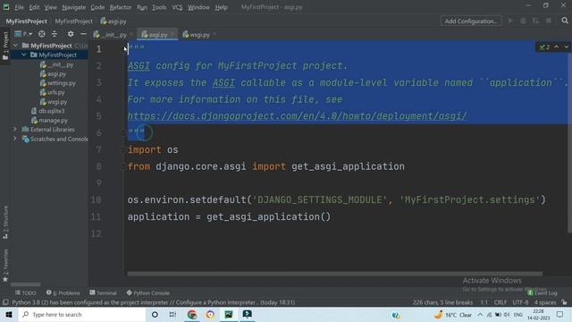Select asgi.py in project tree
The height and width of the screenshot is (322, 572).
[x=53, y=73]
